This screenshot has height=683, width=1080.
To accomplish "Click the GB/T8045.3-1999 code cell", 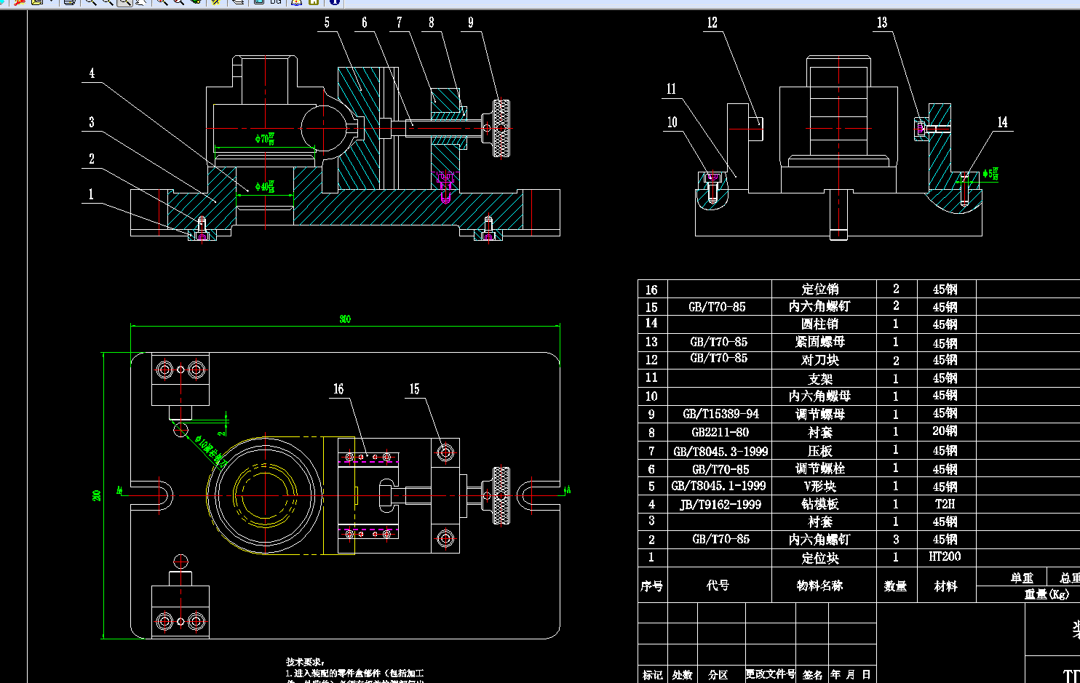I will [x=720, y=451].
